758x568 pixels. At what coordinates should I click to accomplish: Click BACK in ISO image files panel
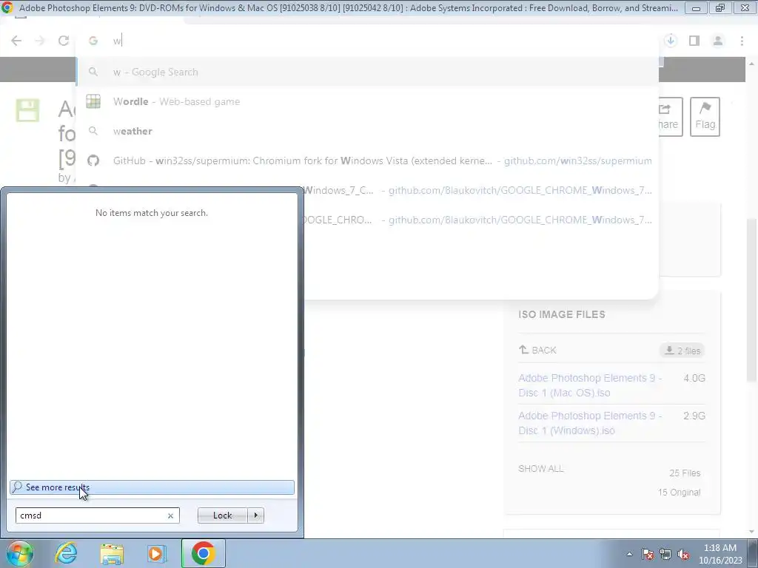(537, 350)
